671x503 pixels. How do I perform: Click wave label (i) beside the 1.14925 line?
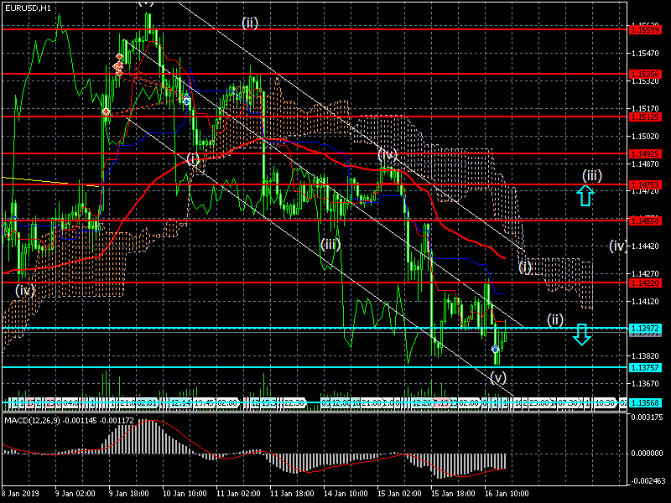(x=193, y=159)
